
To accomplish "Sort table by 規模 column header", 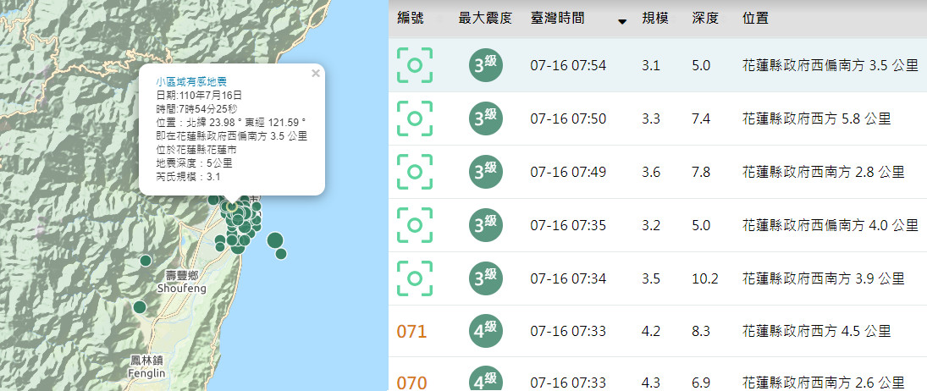I will (654, 18).
